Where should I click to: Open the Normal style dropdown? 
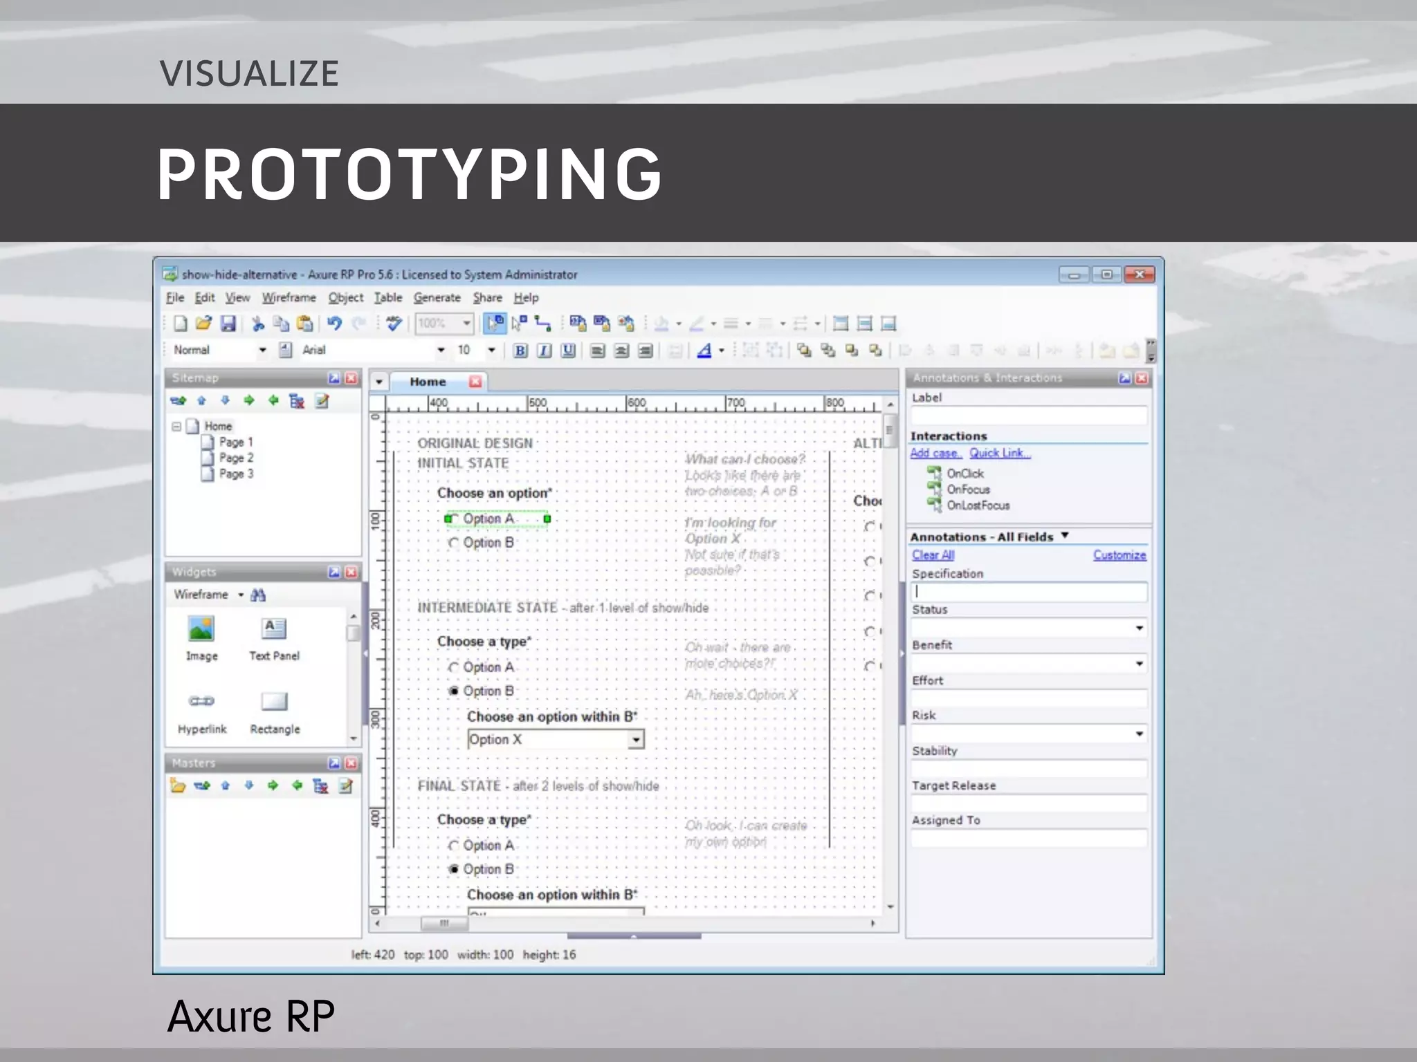(262, 351)
